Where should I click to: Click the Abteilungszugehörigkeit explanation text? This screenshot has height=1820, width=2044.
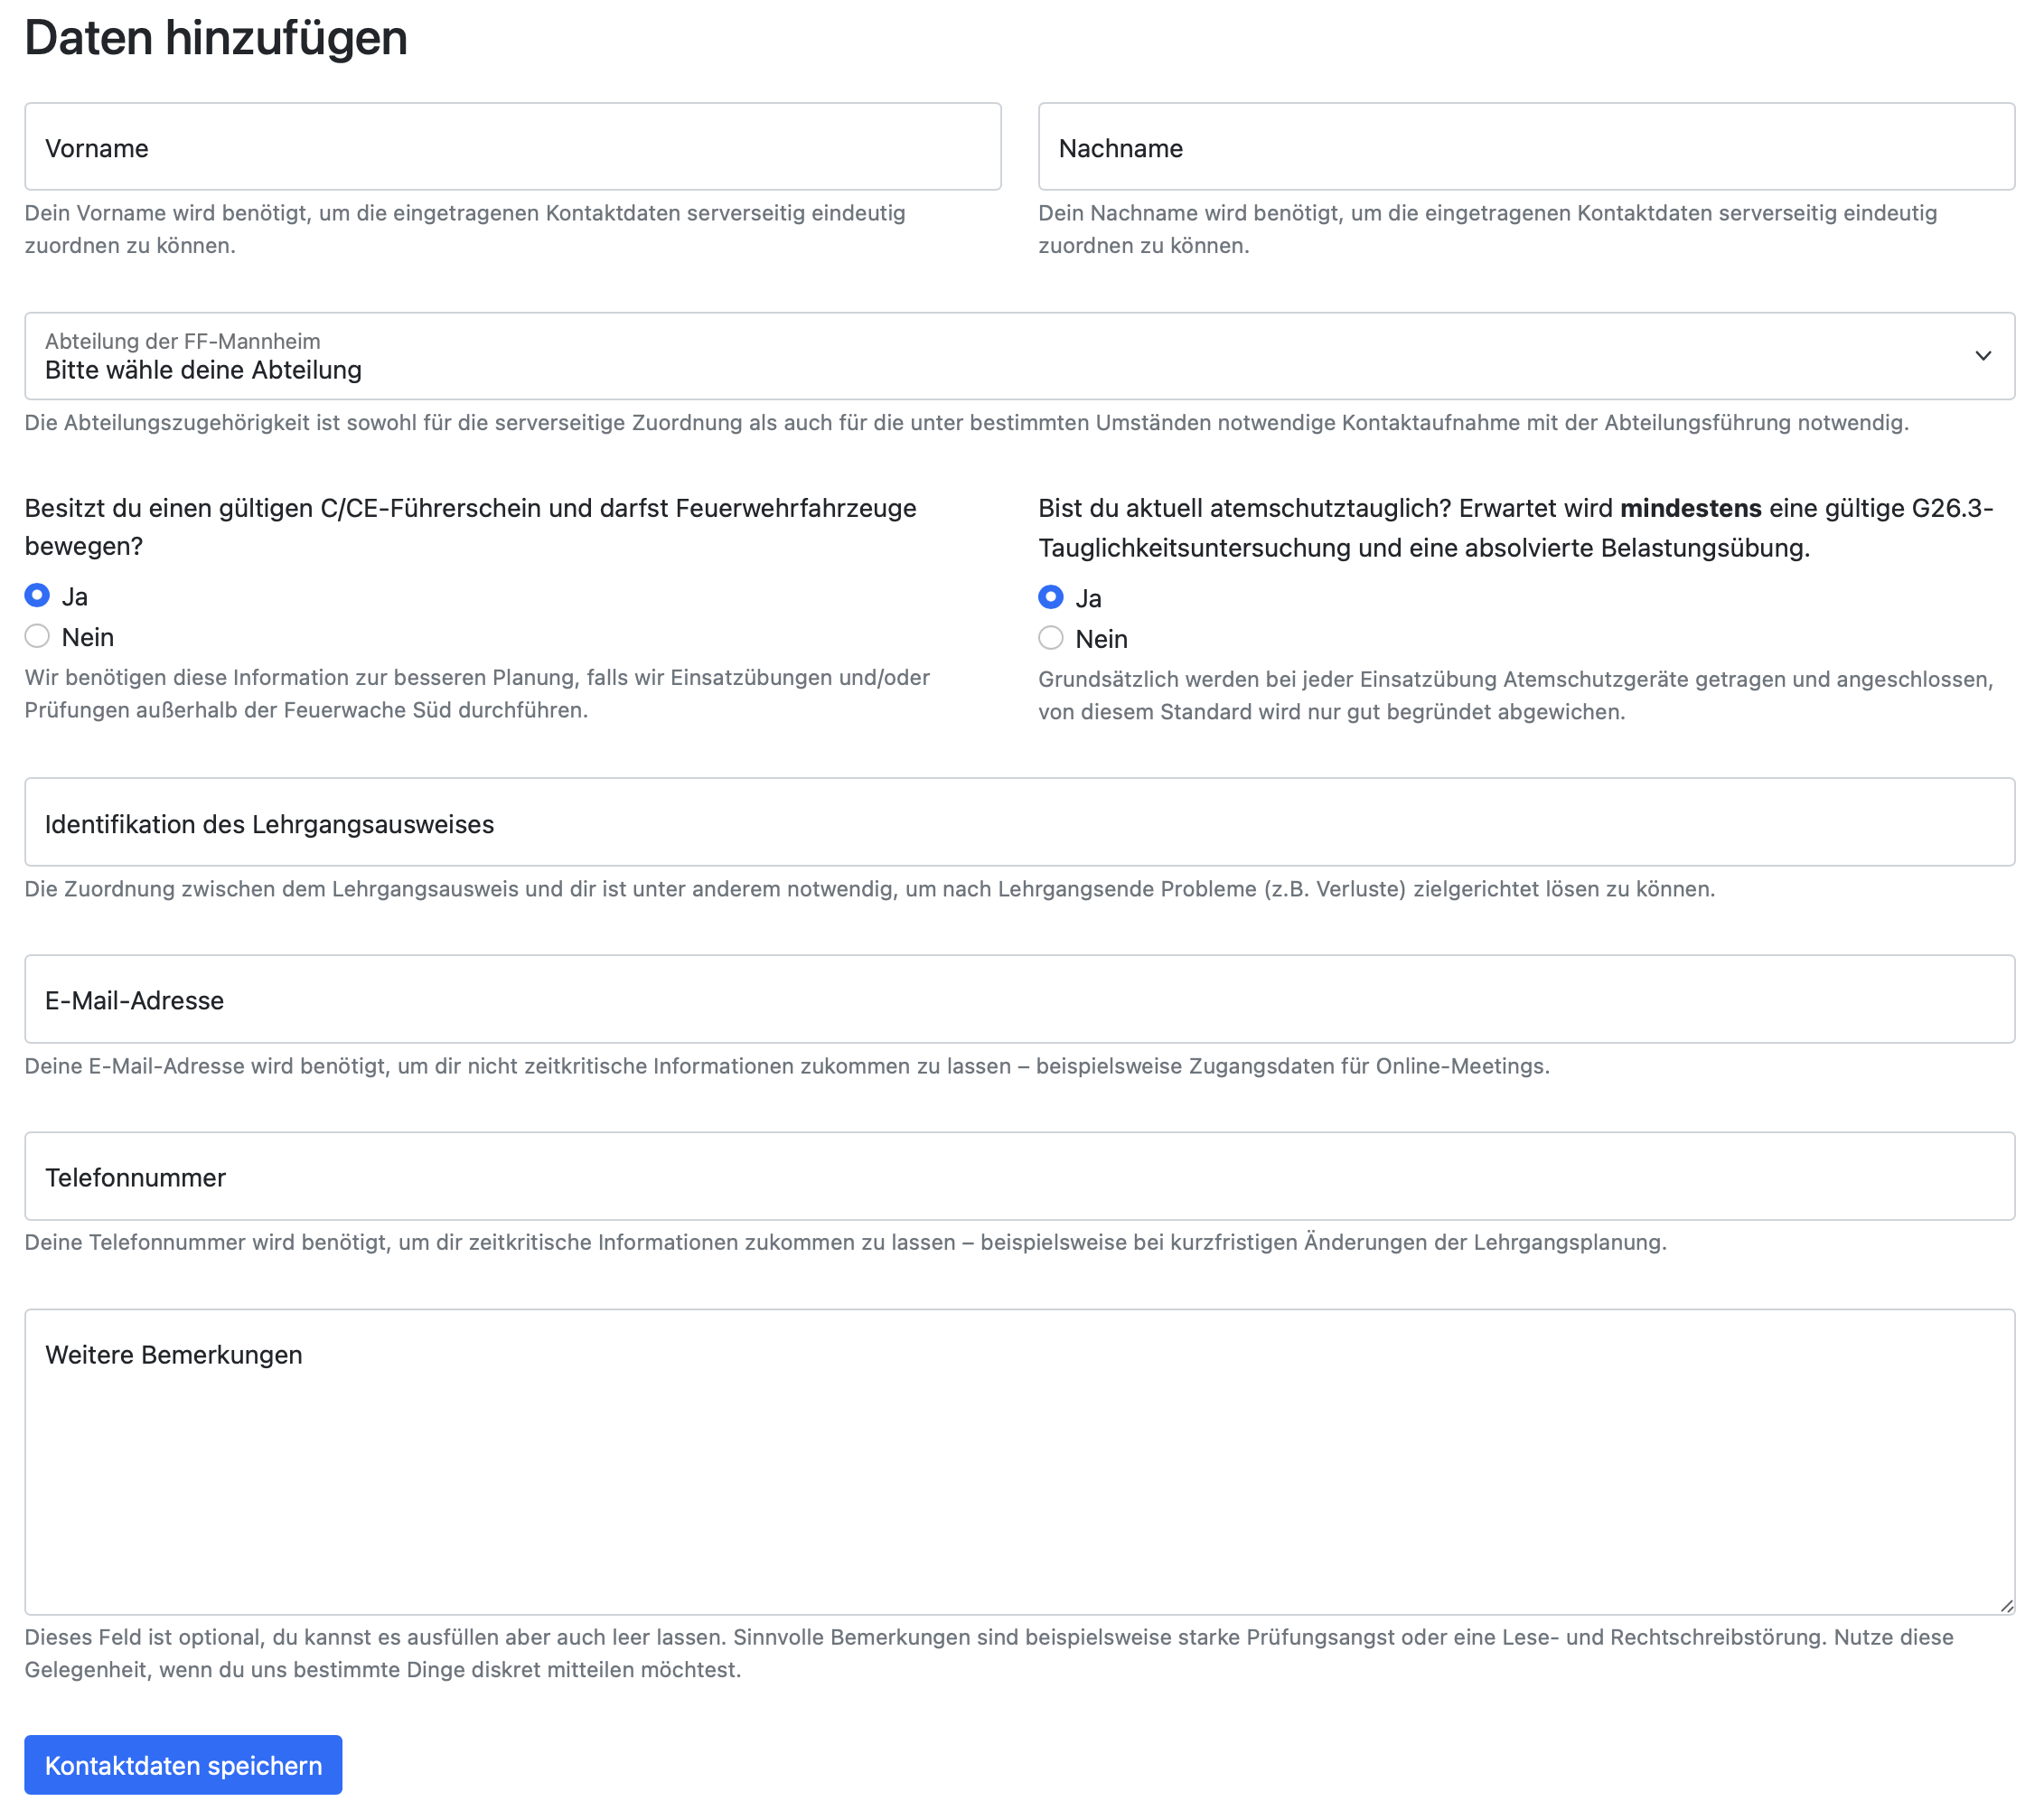coord(966,422)
